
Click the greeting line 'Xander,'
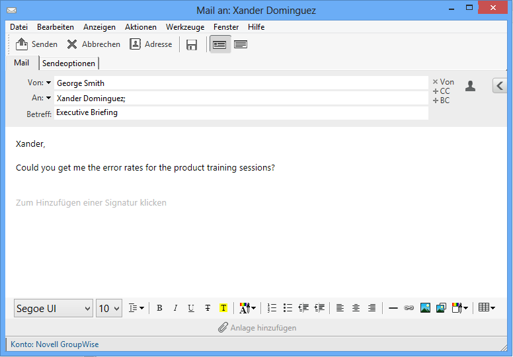click(x=30, y=144)
